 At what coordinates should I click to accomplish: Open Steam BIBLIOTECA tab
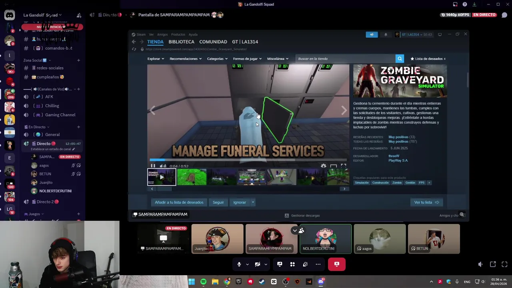click(x=181, y=42)
